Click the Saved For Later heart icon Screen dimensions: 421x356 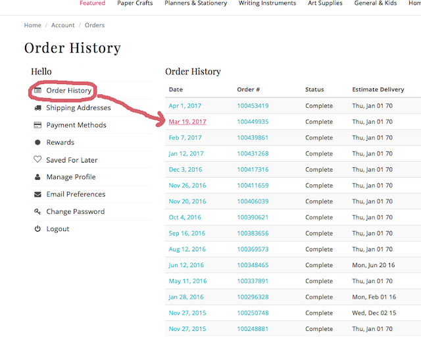pos(37,159)
